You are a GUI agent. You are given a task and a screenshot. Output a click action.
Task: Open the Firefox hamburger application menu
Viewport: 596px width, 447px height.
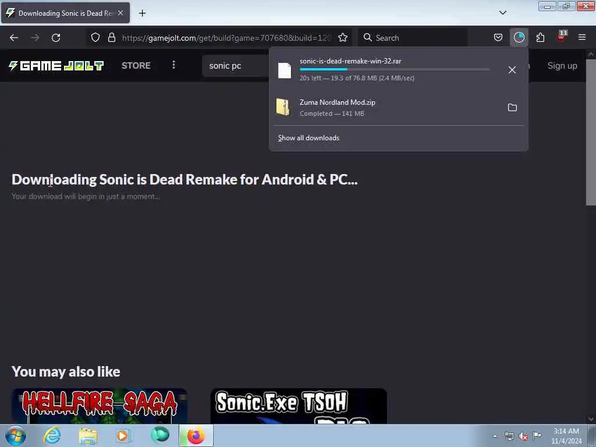tap(582, 38)
